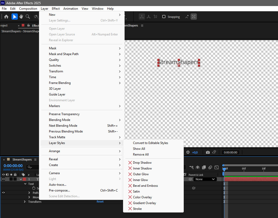The width and height of the screenshot is (278, 218).
Task: Toggle Path Options row eye switch
Action: tap(3, 192)
